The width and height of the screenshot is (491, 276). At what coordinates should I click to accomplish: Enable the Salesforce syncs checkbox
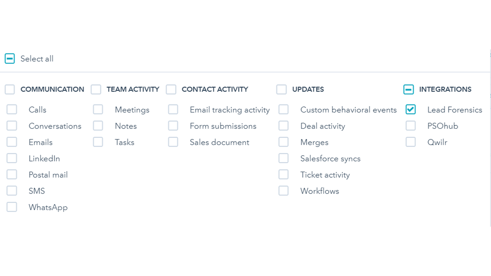tap(283, 158)
